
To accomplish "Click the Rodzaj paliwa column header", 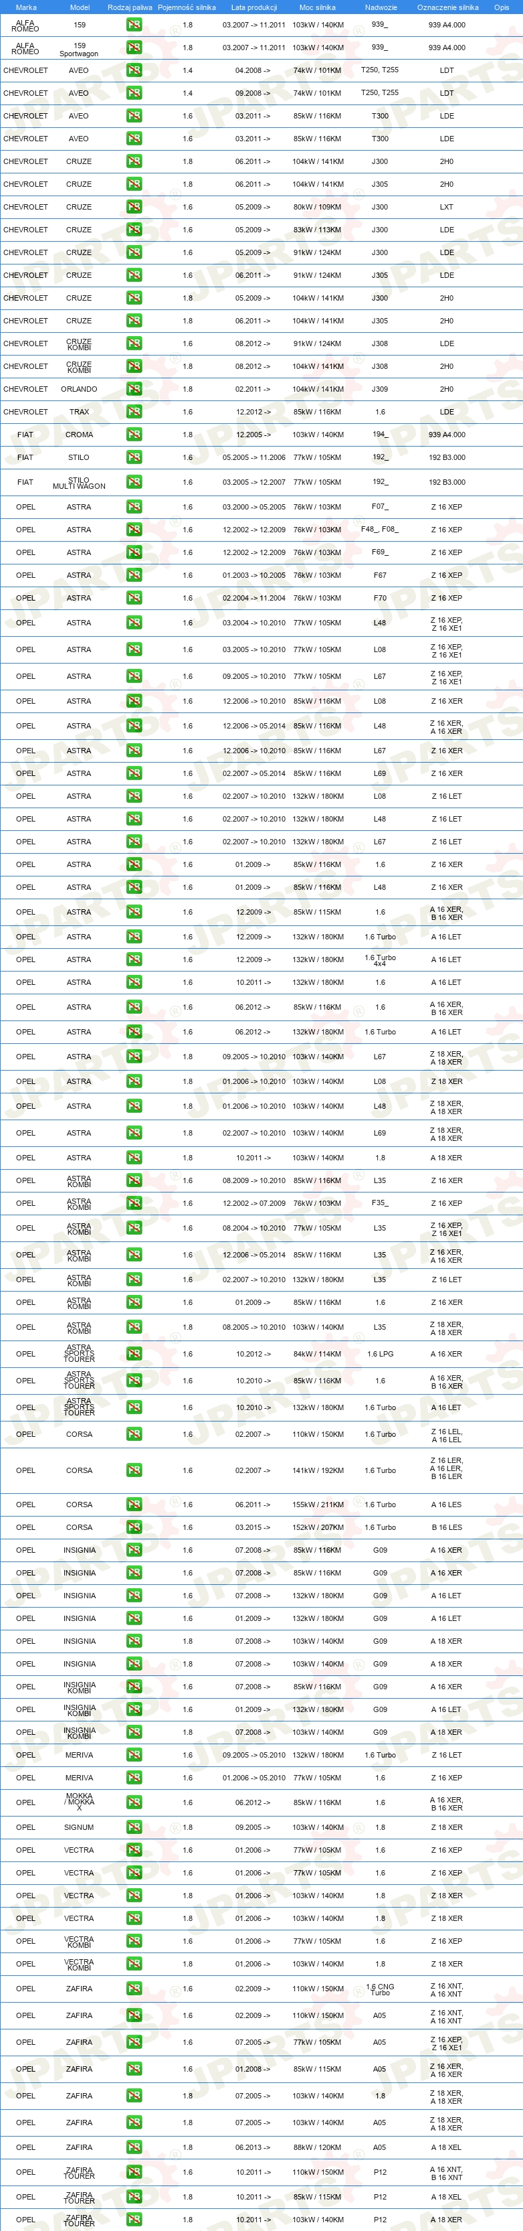I will click(x=130, y=7).
